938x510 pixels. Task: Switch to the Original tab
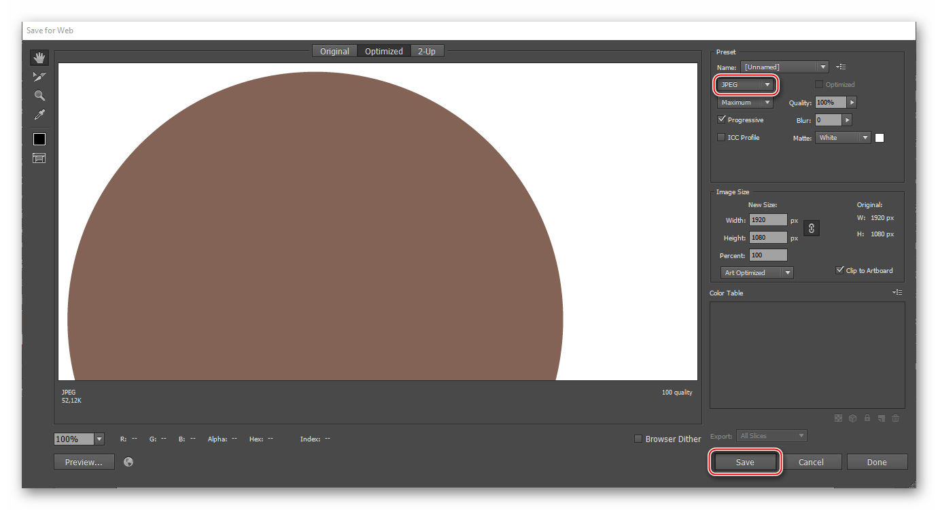pos(335,51)
